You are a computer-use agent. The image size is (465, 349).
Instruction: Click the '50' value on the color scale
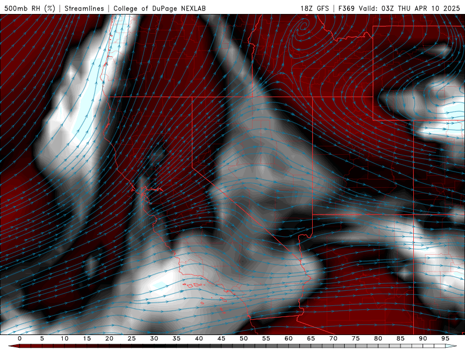(244, 339)
